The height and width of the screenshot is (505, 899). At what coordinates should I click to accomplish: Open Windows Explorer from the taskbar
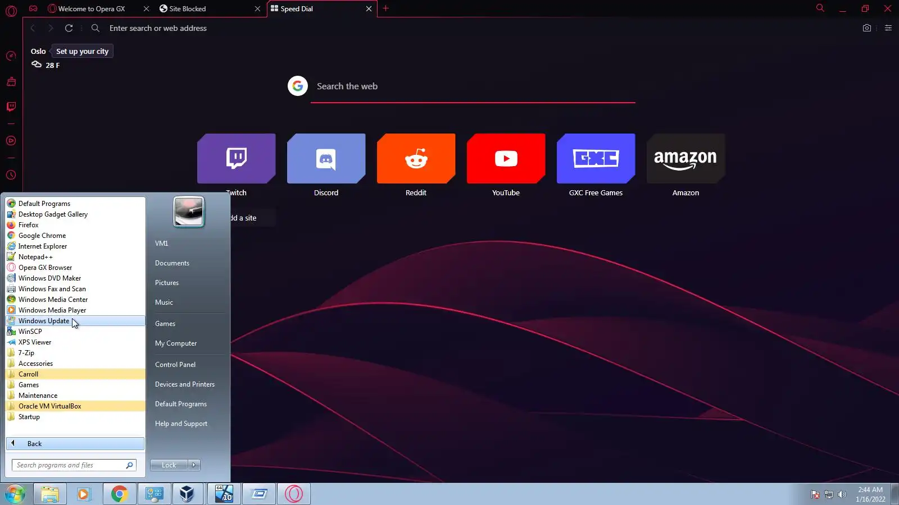[x=49, y=494]
